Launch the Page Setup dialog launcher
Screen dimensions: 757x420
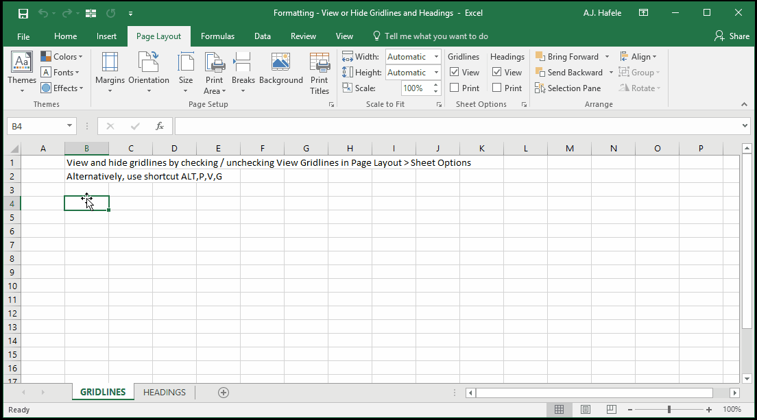332,104
